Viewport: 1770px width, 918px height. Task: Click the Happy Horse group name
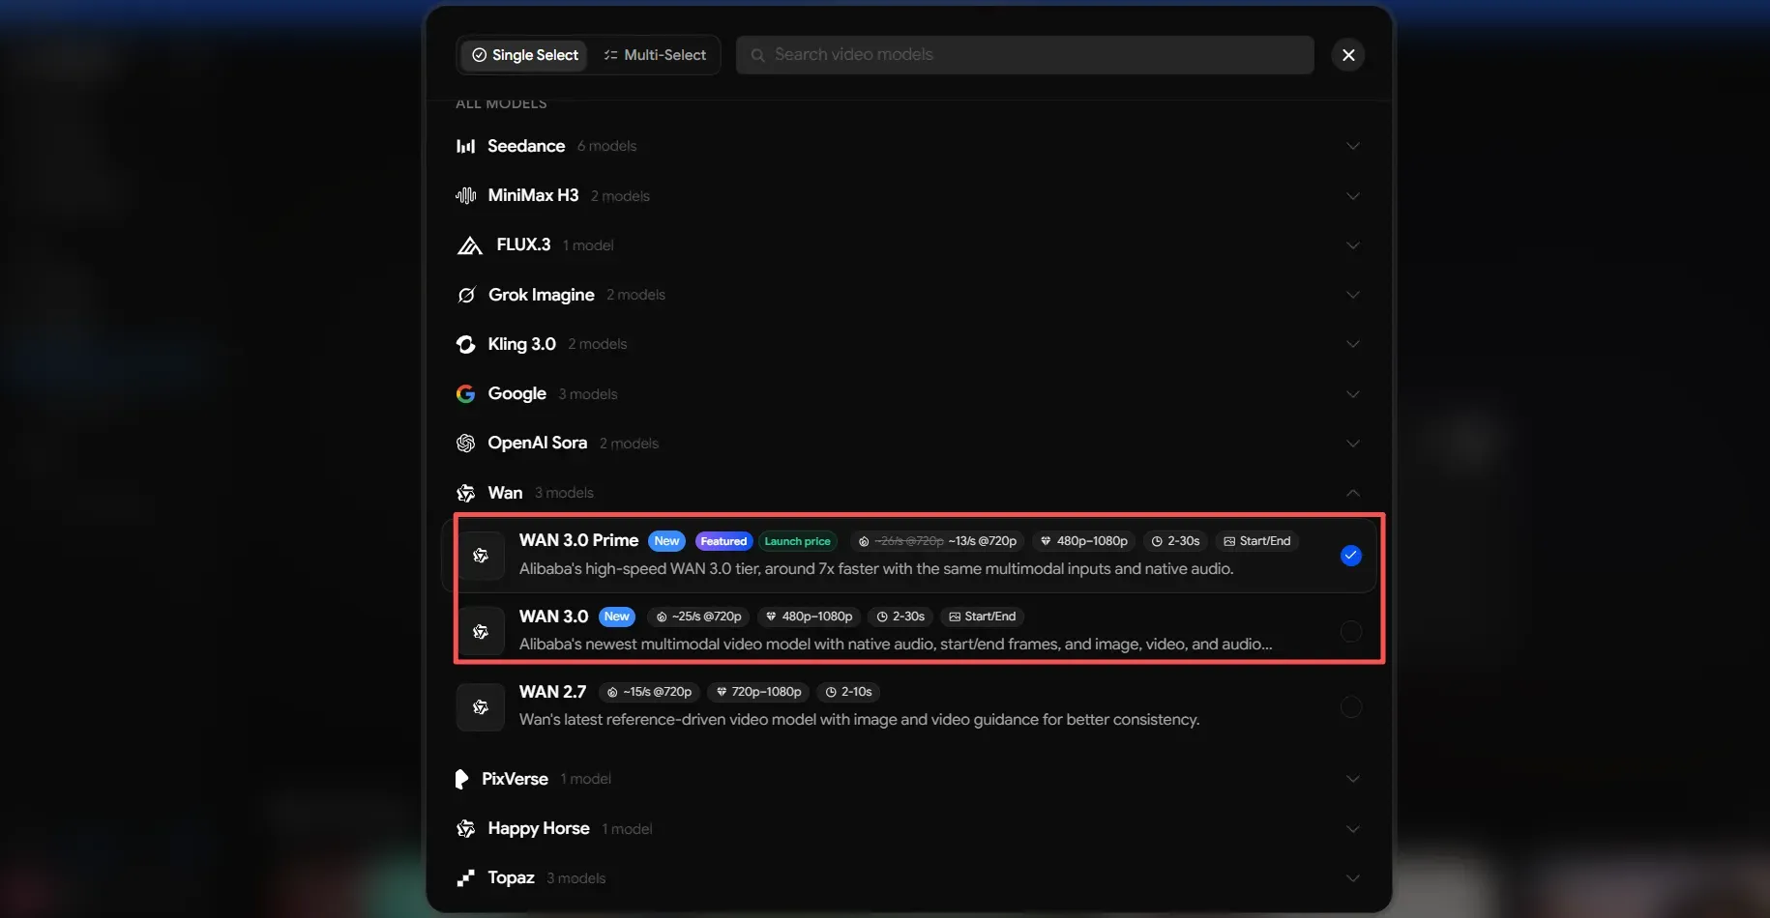(x=539, y=828)
